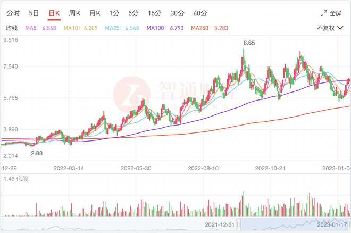
Task: Open the 周K weekly chart tab
Action: click(x=74, y=13)
